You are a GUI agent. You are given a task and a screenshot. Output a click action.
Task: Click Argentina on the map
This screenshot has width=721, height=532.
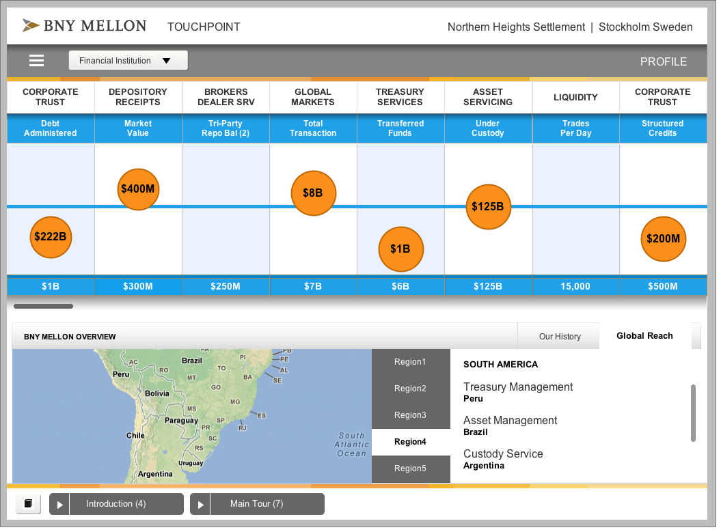155,474
